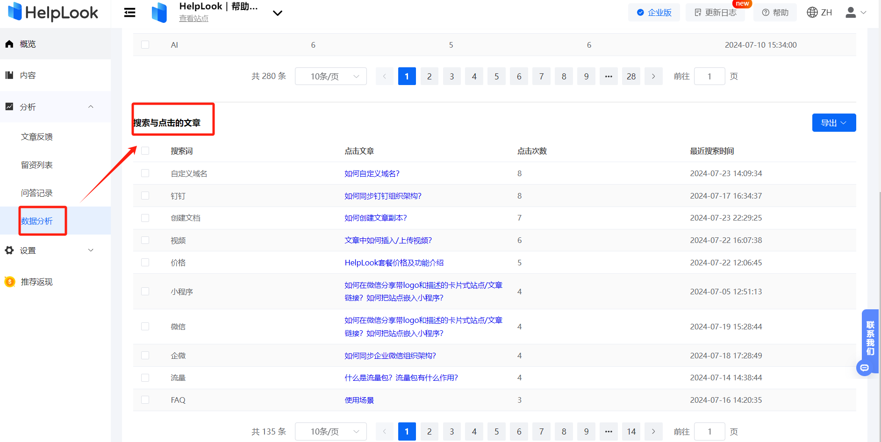881x442 pixels.
Task: Click the 企业版 button
Action: pyautogui.click(x=654, y=13)
